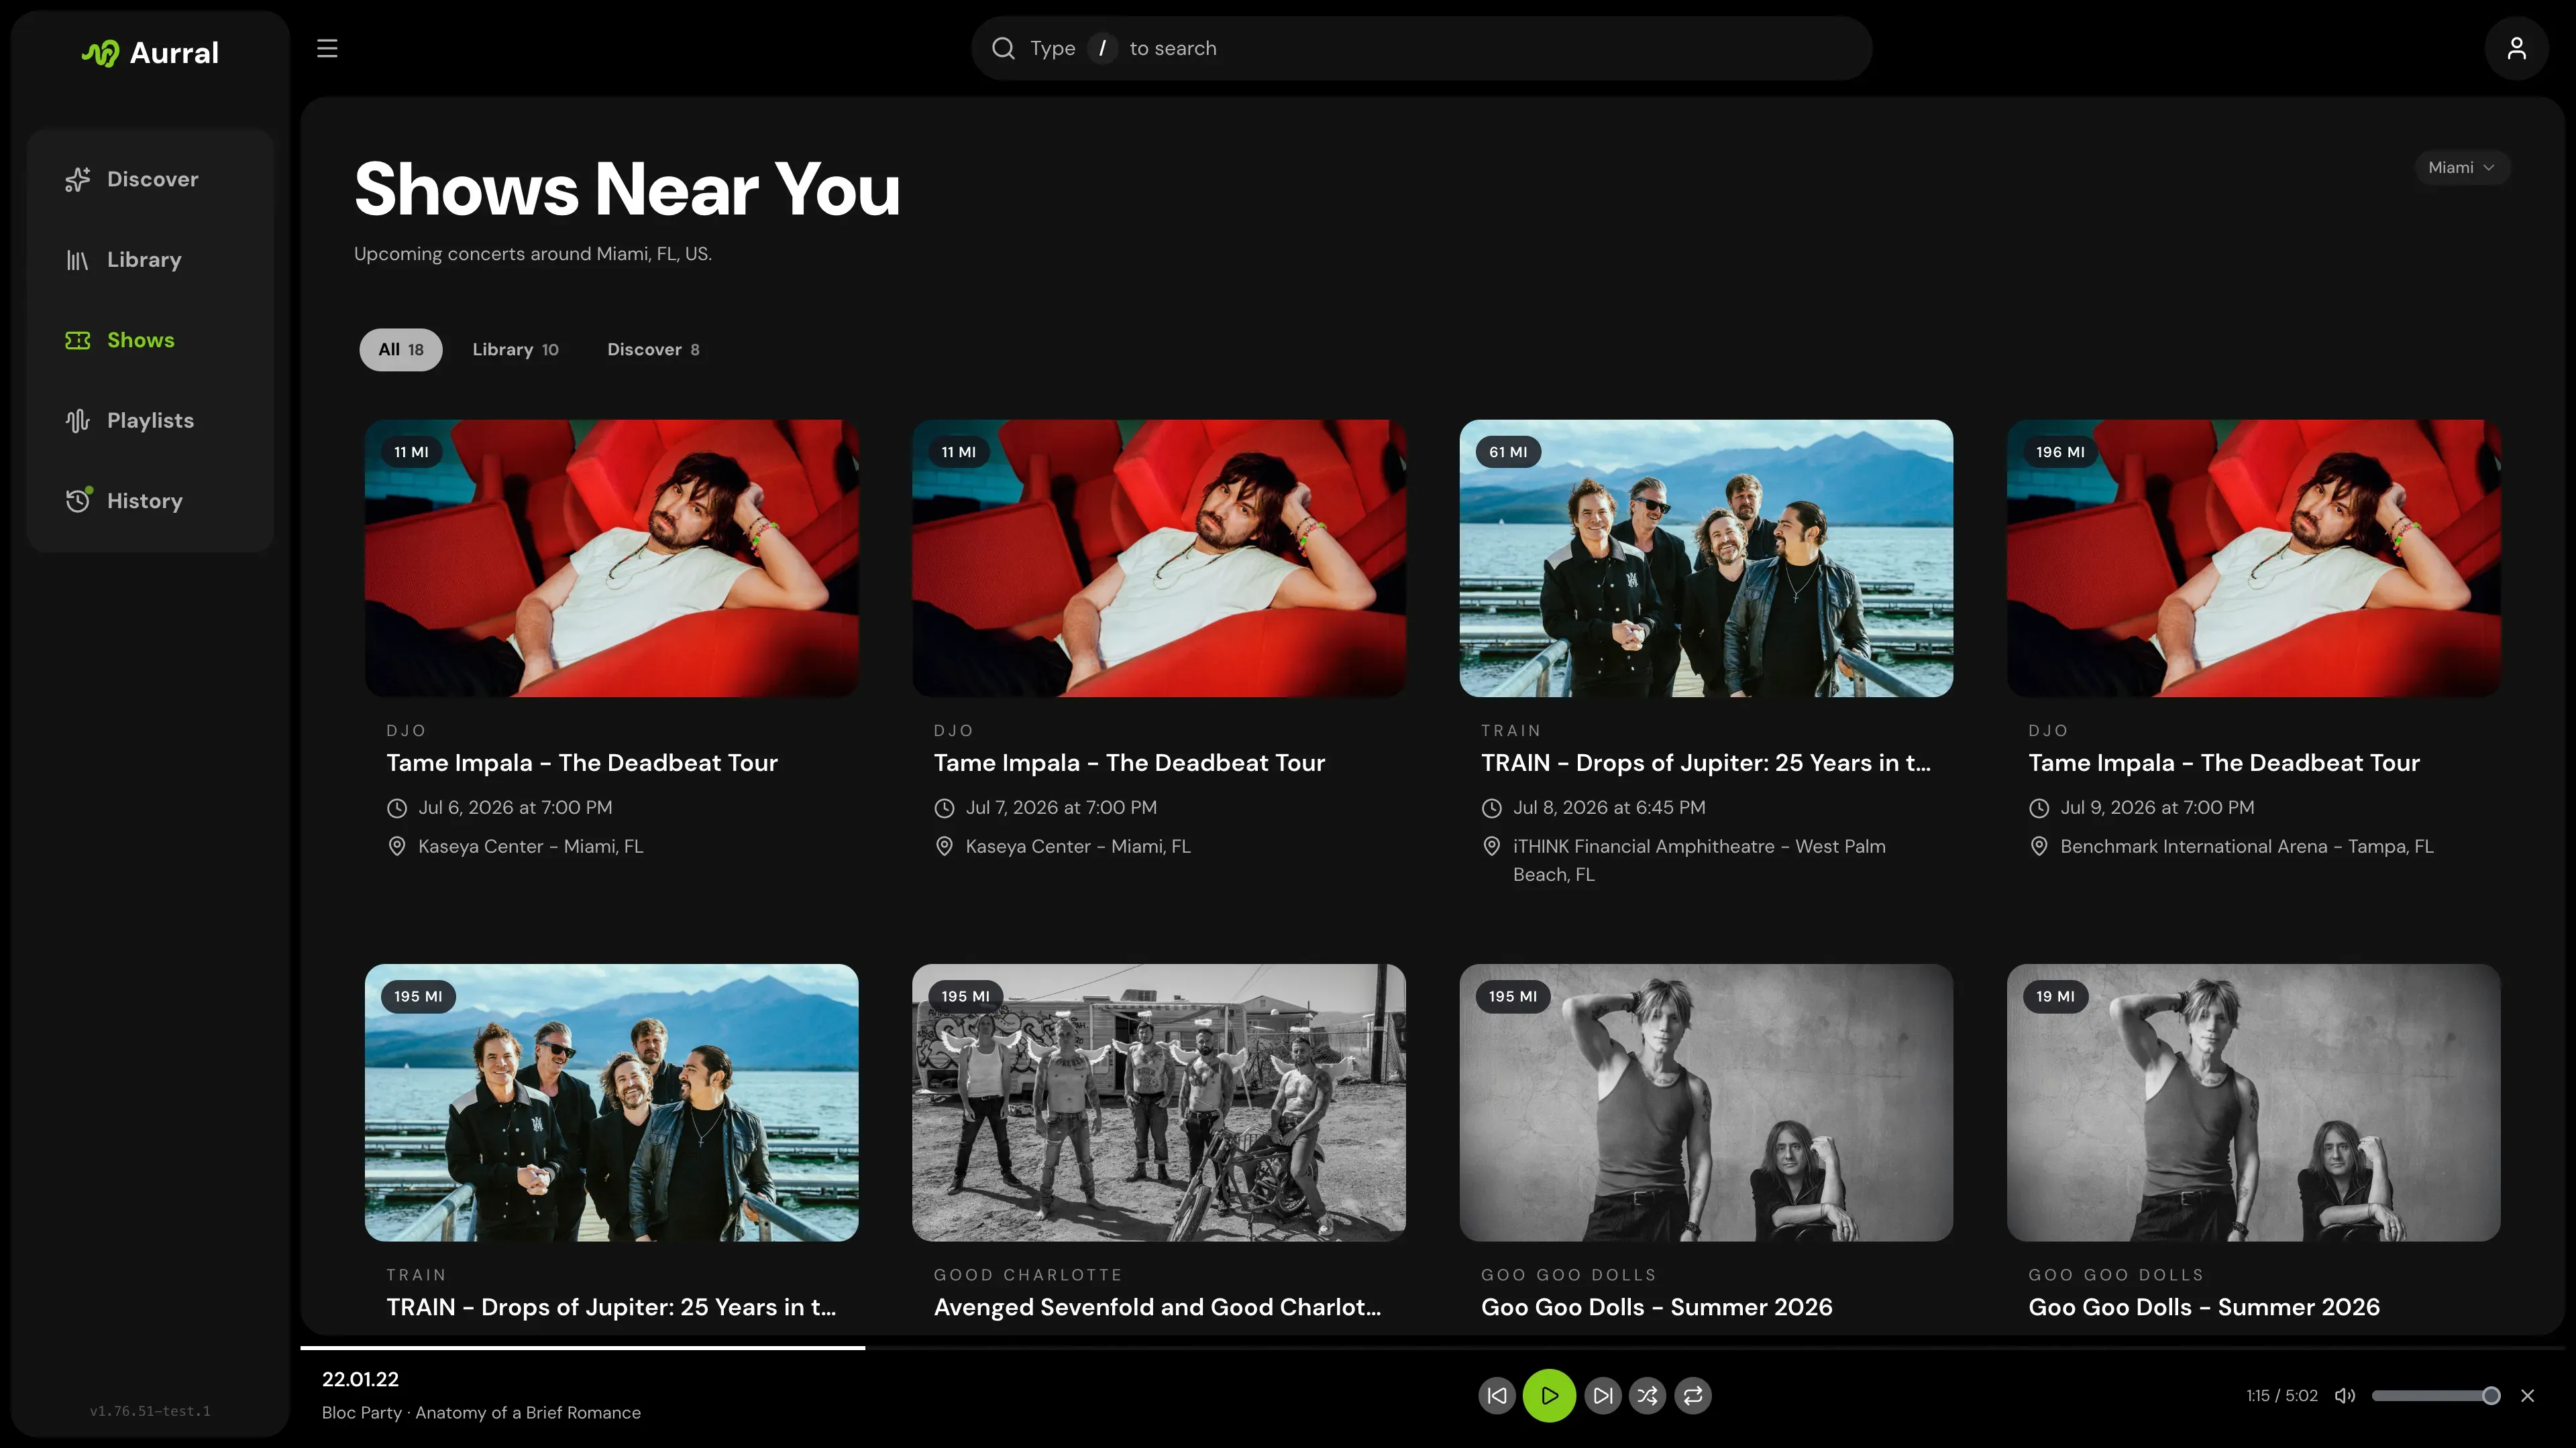Skip to the next track
Viewport: 2576px width, 1448px height.
(1602, 1395)
